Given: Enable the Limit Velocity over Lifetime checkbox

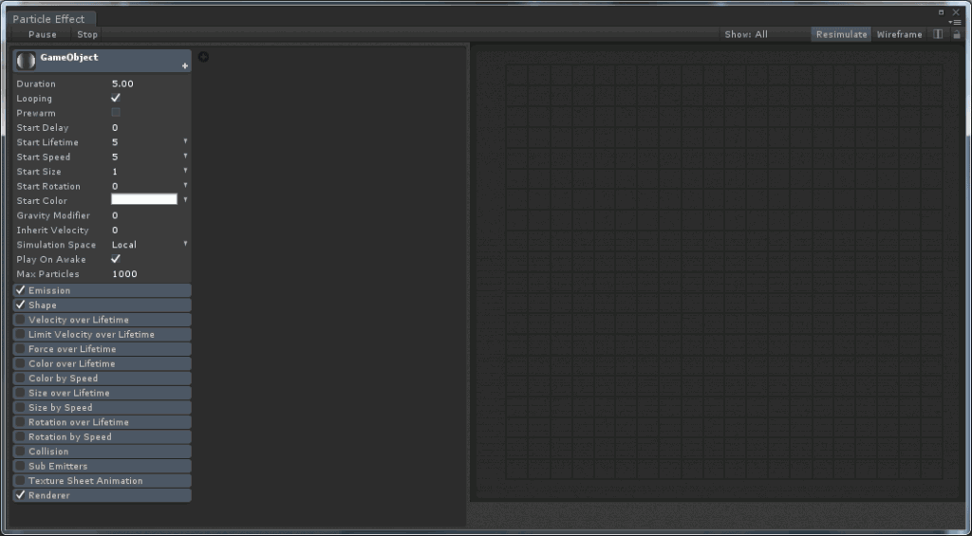Looking at the screenshot, I should (x=21, y=334).
